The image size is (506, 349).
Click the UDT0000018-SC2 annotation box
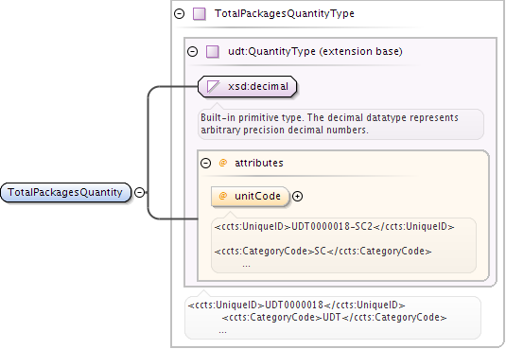coord(343,245)
